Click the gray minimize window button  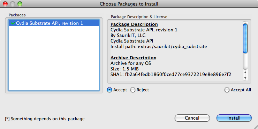tap(13, 4)
